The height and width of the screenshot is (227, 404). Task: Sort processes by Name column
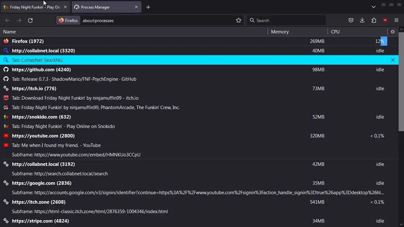pyautogui.click(x=134, y=32)
